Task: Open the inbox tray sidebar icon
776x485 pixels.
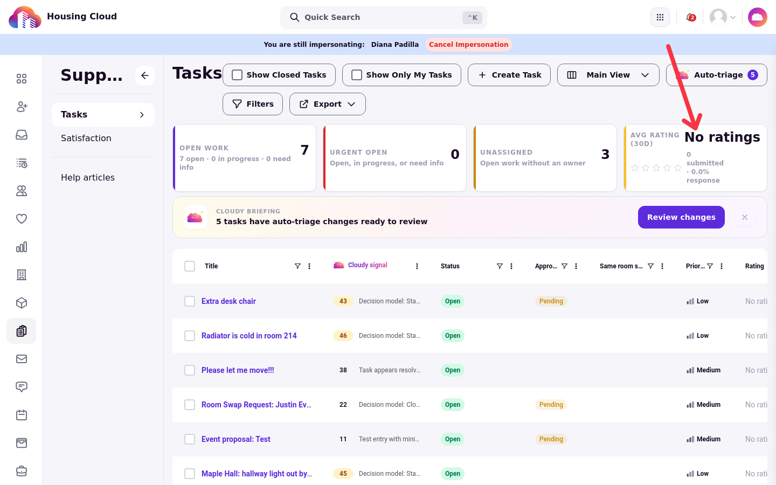Action: (x=22, y=135)
